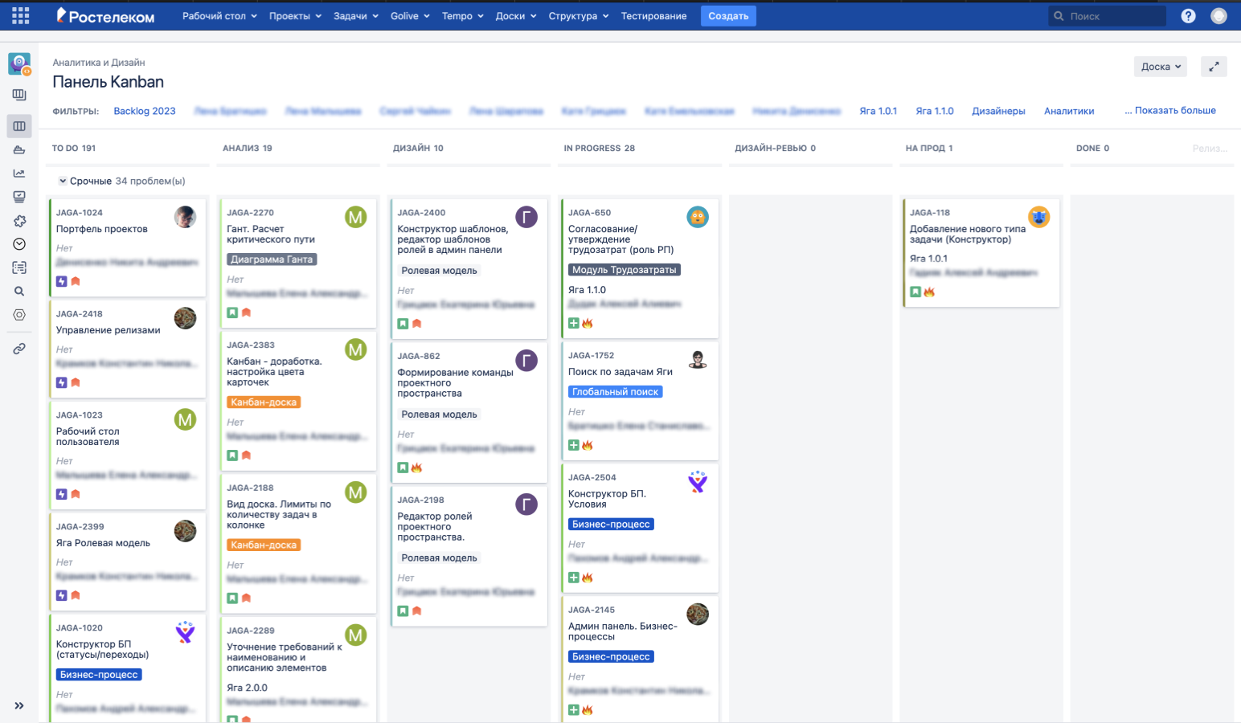The height and width of the screenshot is (723, 1241).
Task: Select the Kanban board icon in sidebar
Action: pyautogui.click(x=19, y=126)
